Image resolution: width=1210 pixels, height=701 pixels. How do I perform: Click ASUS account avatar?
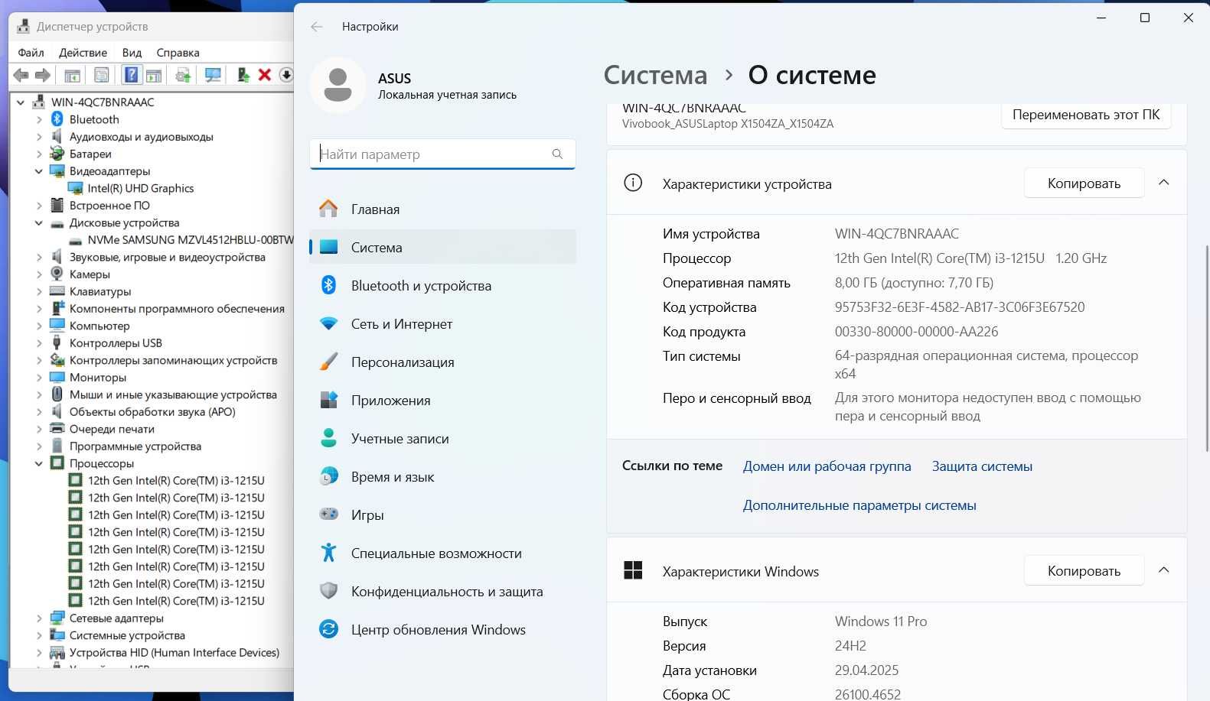(338, 85)
